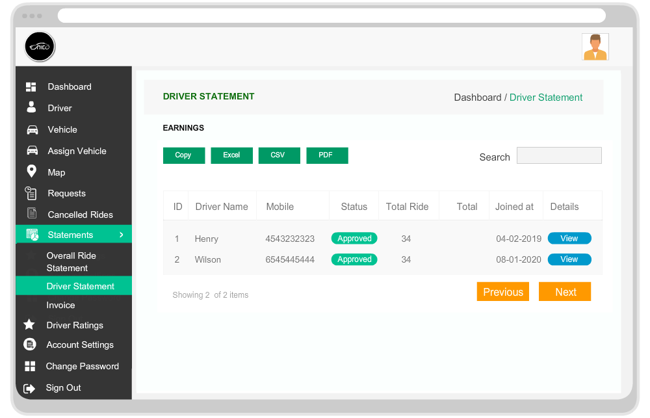Open Overall Ride Statement submenu item

click(71, 262)
